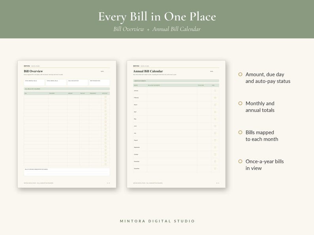
Task: Click the "MINTORA DIGITAL STUDIO" footer text
Action: tap(157, 221)
